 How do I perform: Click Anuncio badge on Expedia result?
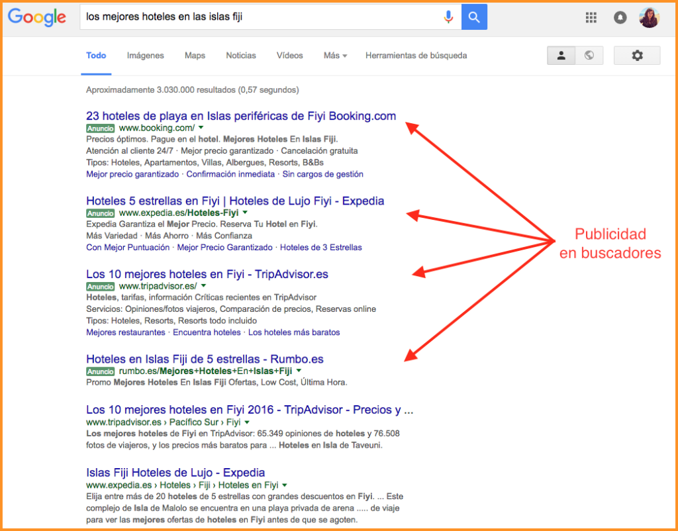click(101, 213)
